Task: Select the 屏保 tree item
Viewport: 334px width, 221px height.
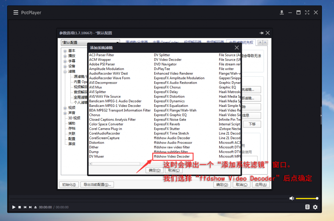Action: pyautogui.click(x=72, y=144)
